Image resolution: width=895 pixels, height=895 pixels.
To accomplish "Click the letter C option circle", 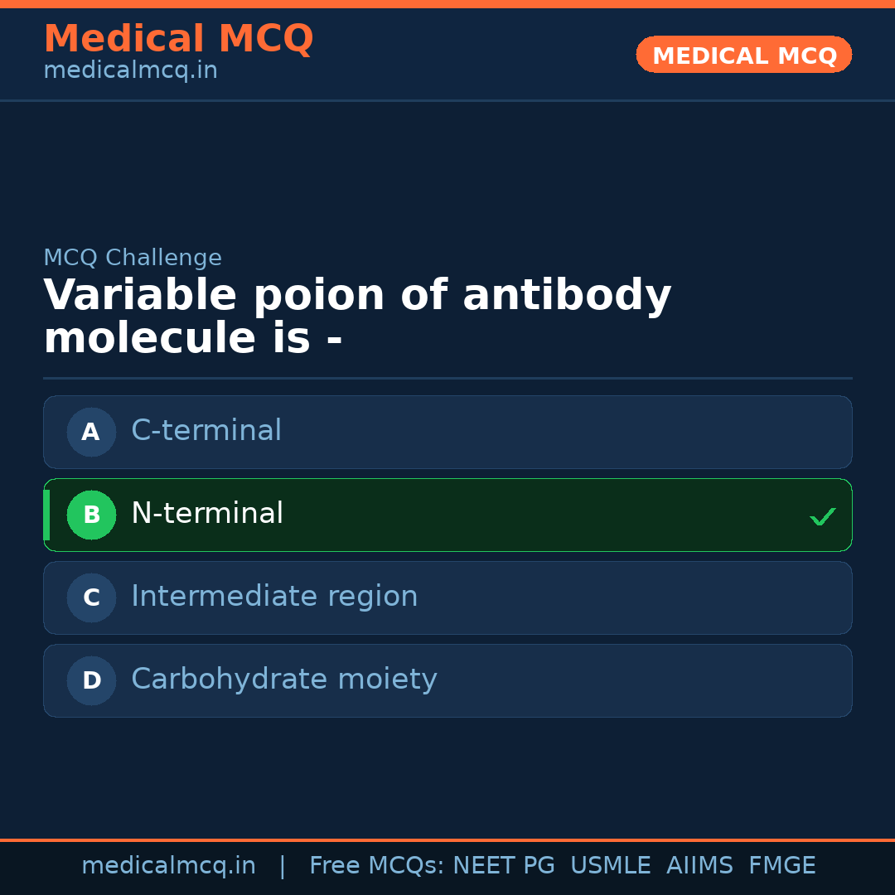I will (91, 597).
